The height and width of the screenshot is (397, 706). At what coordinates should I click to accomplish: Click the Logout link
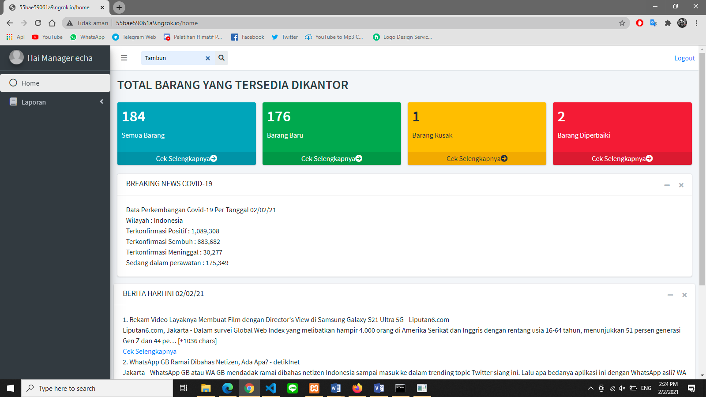click(x=684, y=58)
